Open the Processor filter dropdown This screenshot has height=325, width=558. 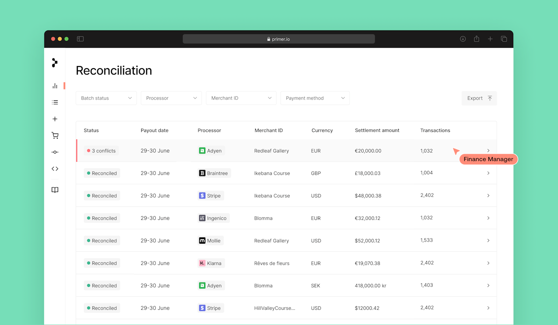pyautogui.click(x=171, y=98)
